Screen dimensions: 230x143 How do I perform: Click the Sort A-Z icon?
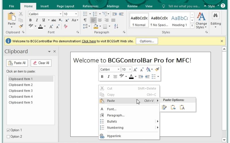click(x=116, y=26)
